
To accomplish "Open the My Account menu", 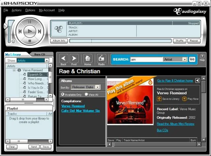I will [47, 10].
